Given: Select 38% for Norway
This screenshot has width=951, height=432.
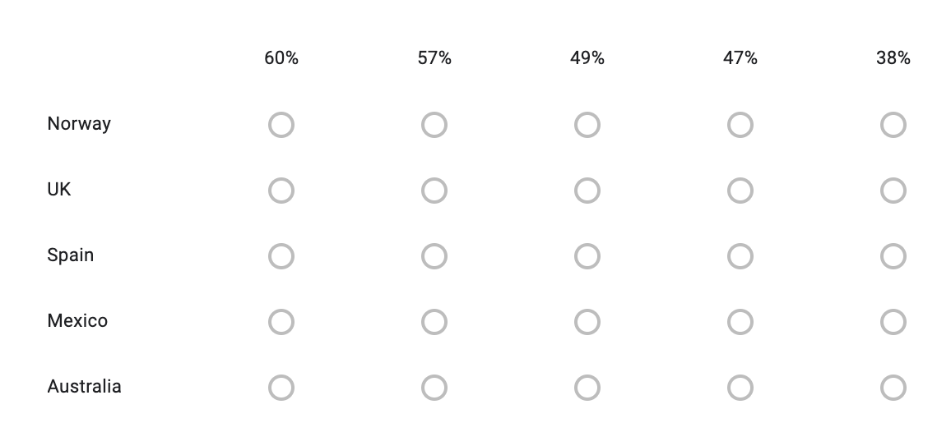Looking at the screenshot, I should 893,125.
